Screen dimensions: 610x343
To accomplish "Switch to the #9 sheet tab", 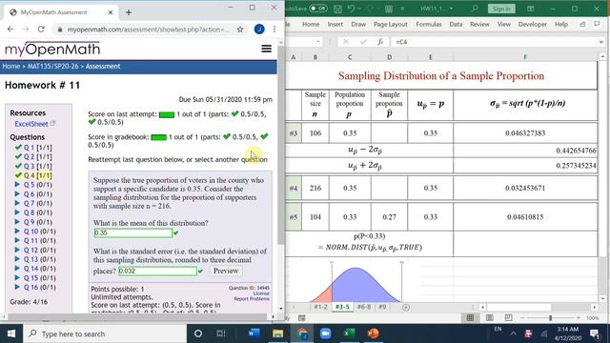I will pyautogui.click(x=382, y=307).
